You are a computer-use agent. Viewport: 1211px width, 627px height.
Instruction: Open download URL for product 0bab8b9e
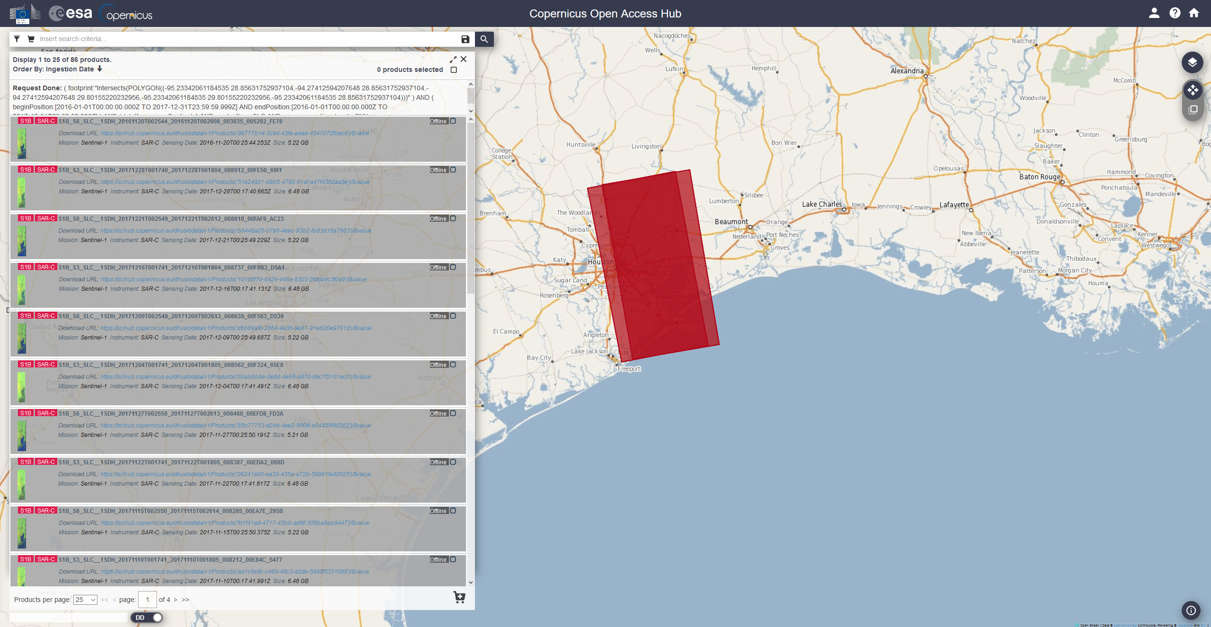236,377
